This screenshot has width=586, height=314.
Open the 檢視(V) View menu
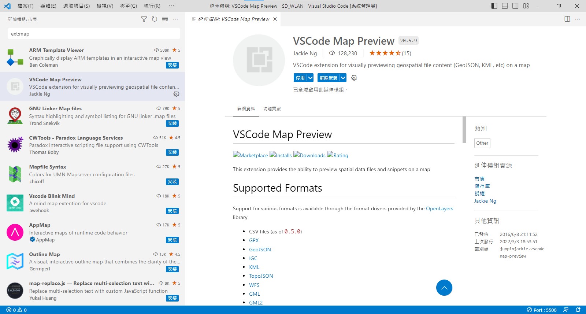click(105, 6)
